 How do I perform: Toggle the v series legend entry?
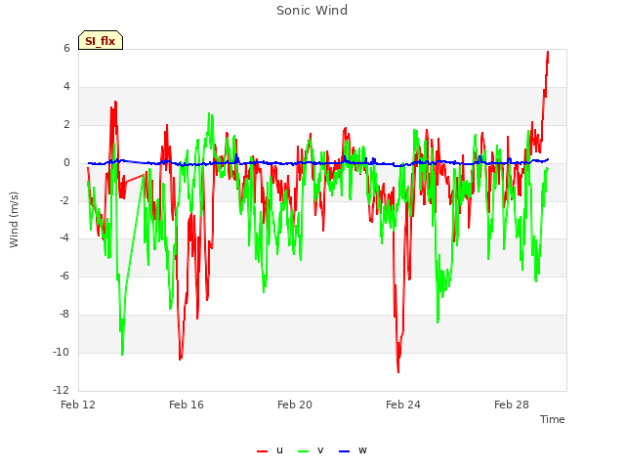tap(311, 450)
